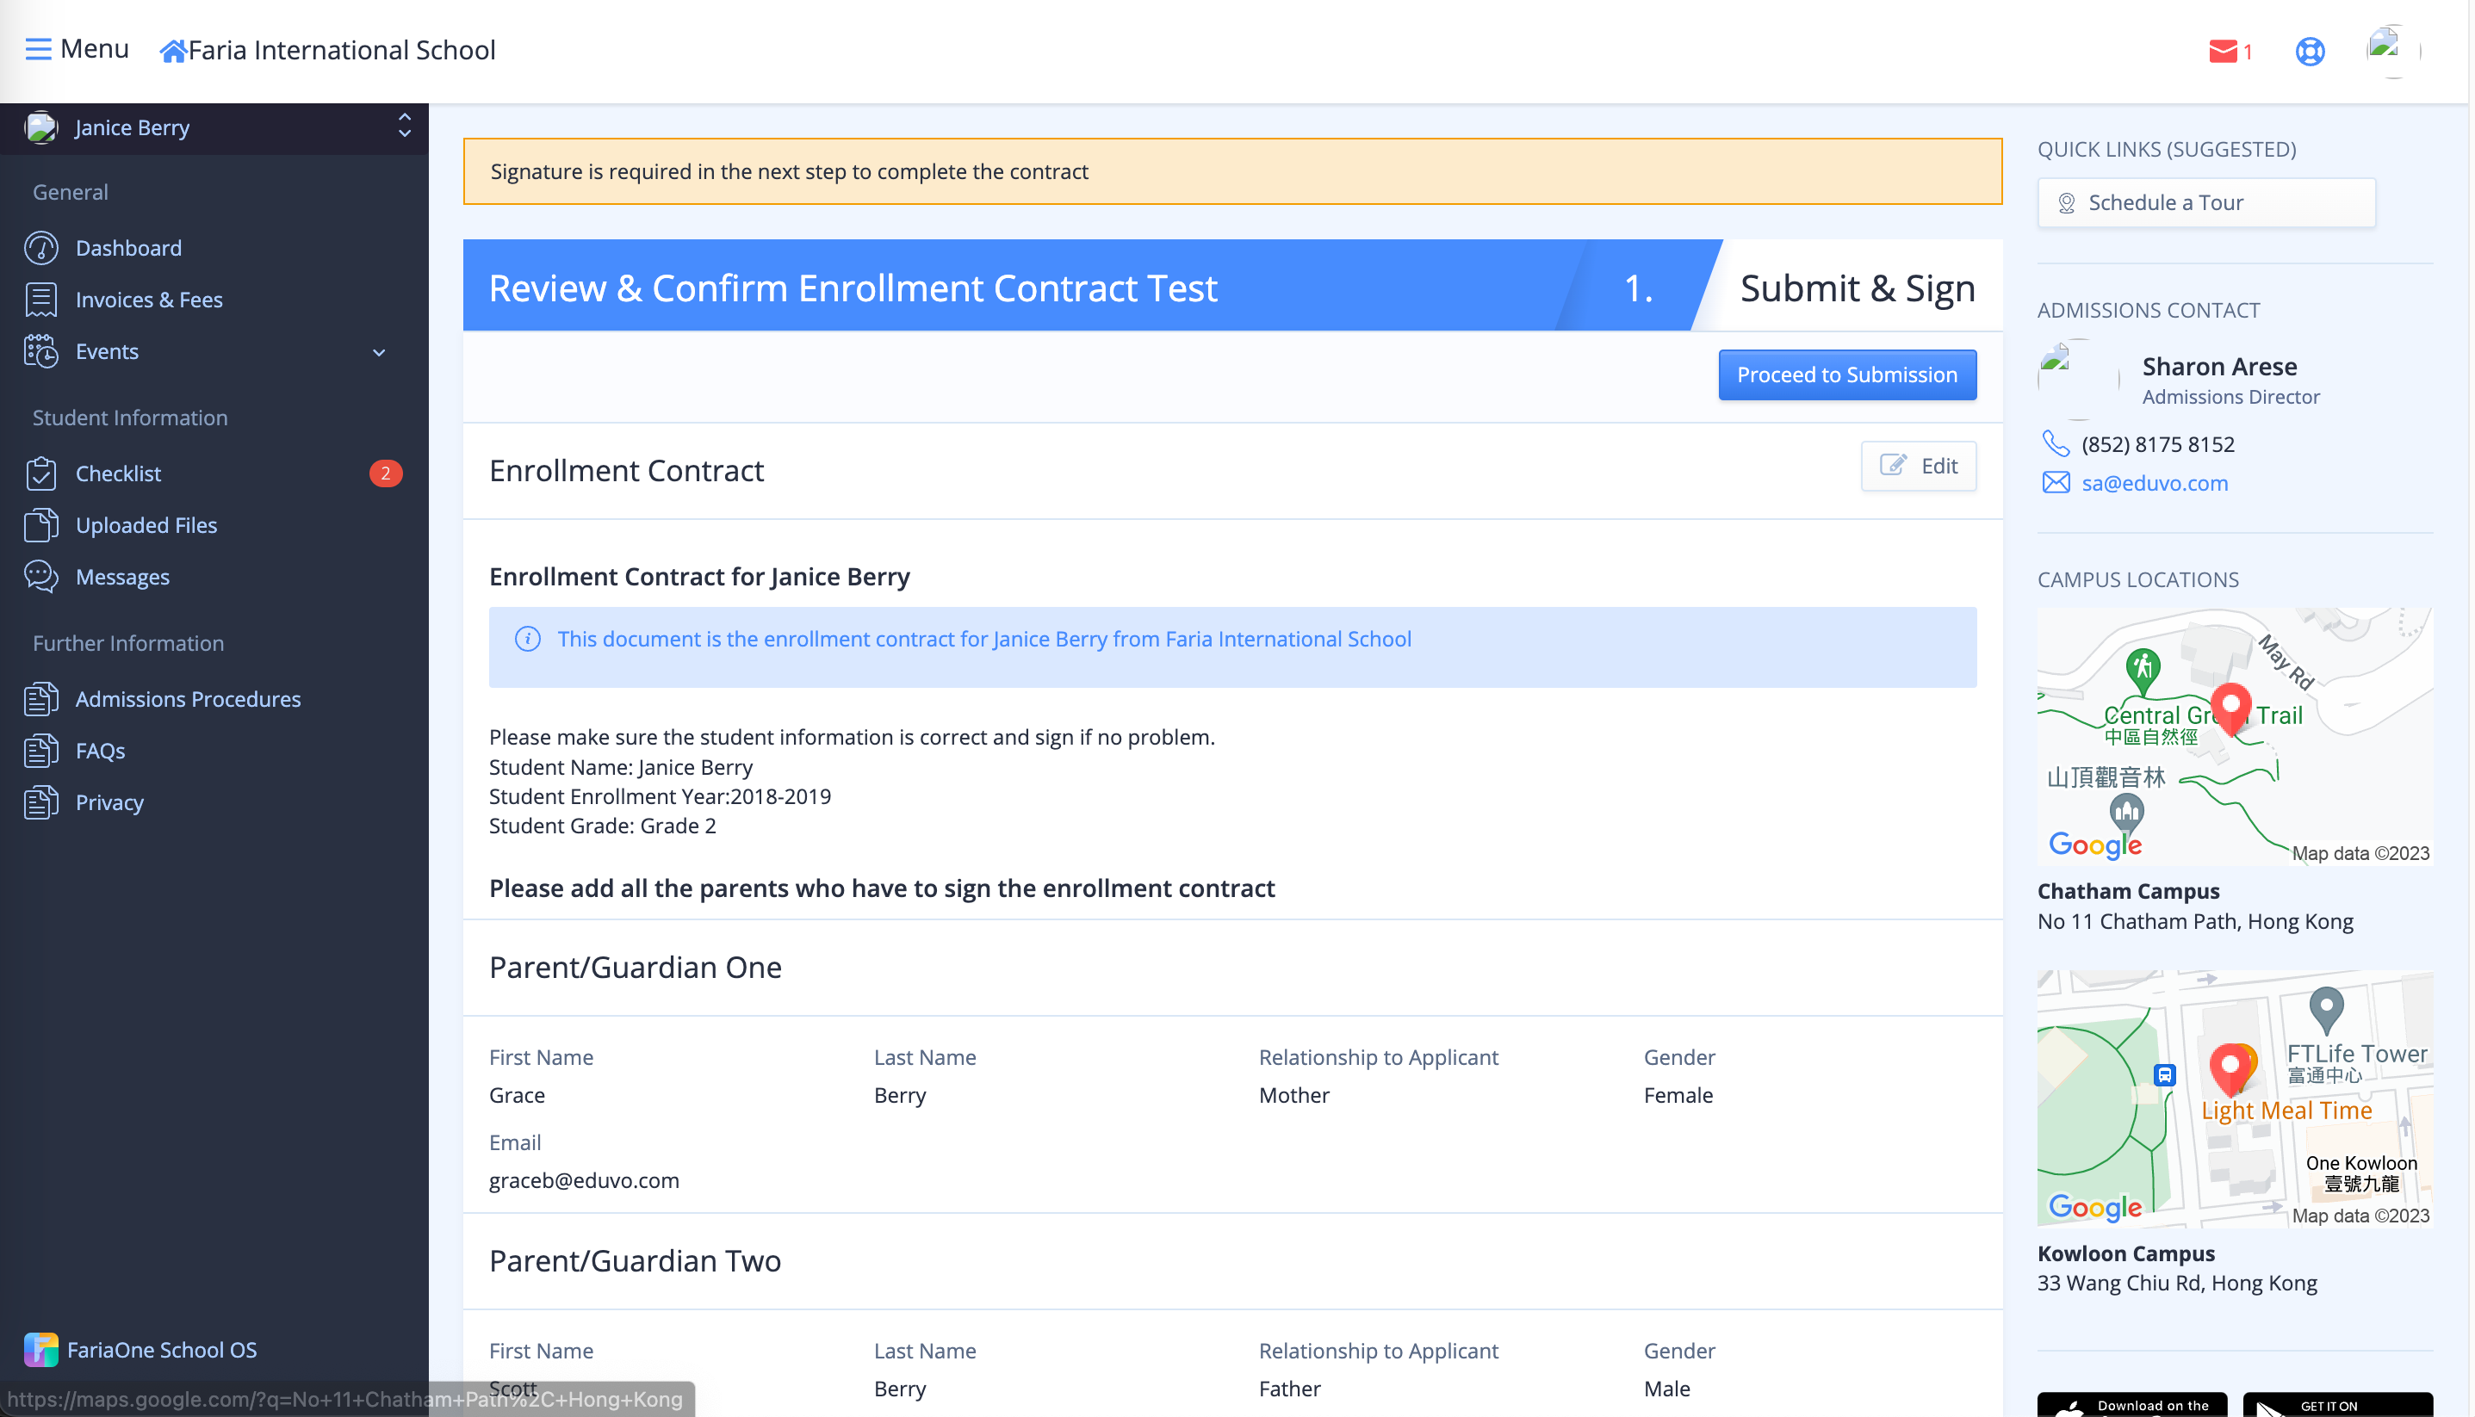
Task: Click the help support icon
Action: tap(2311, 52)
